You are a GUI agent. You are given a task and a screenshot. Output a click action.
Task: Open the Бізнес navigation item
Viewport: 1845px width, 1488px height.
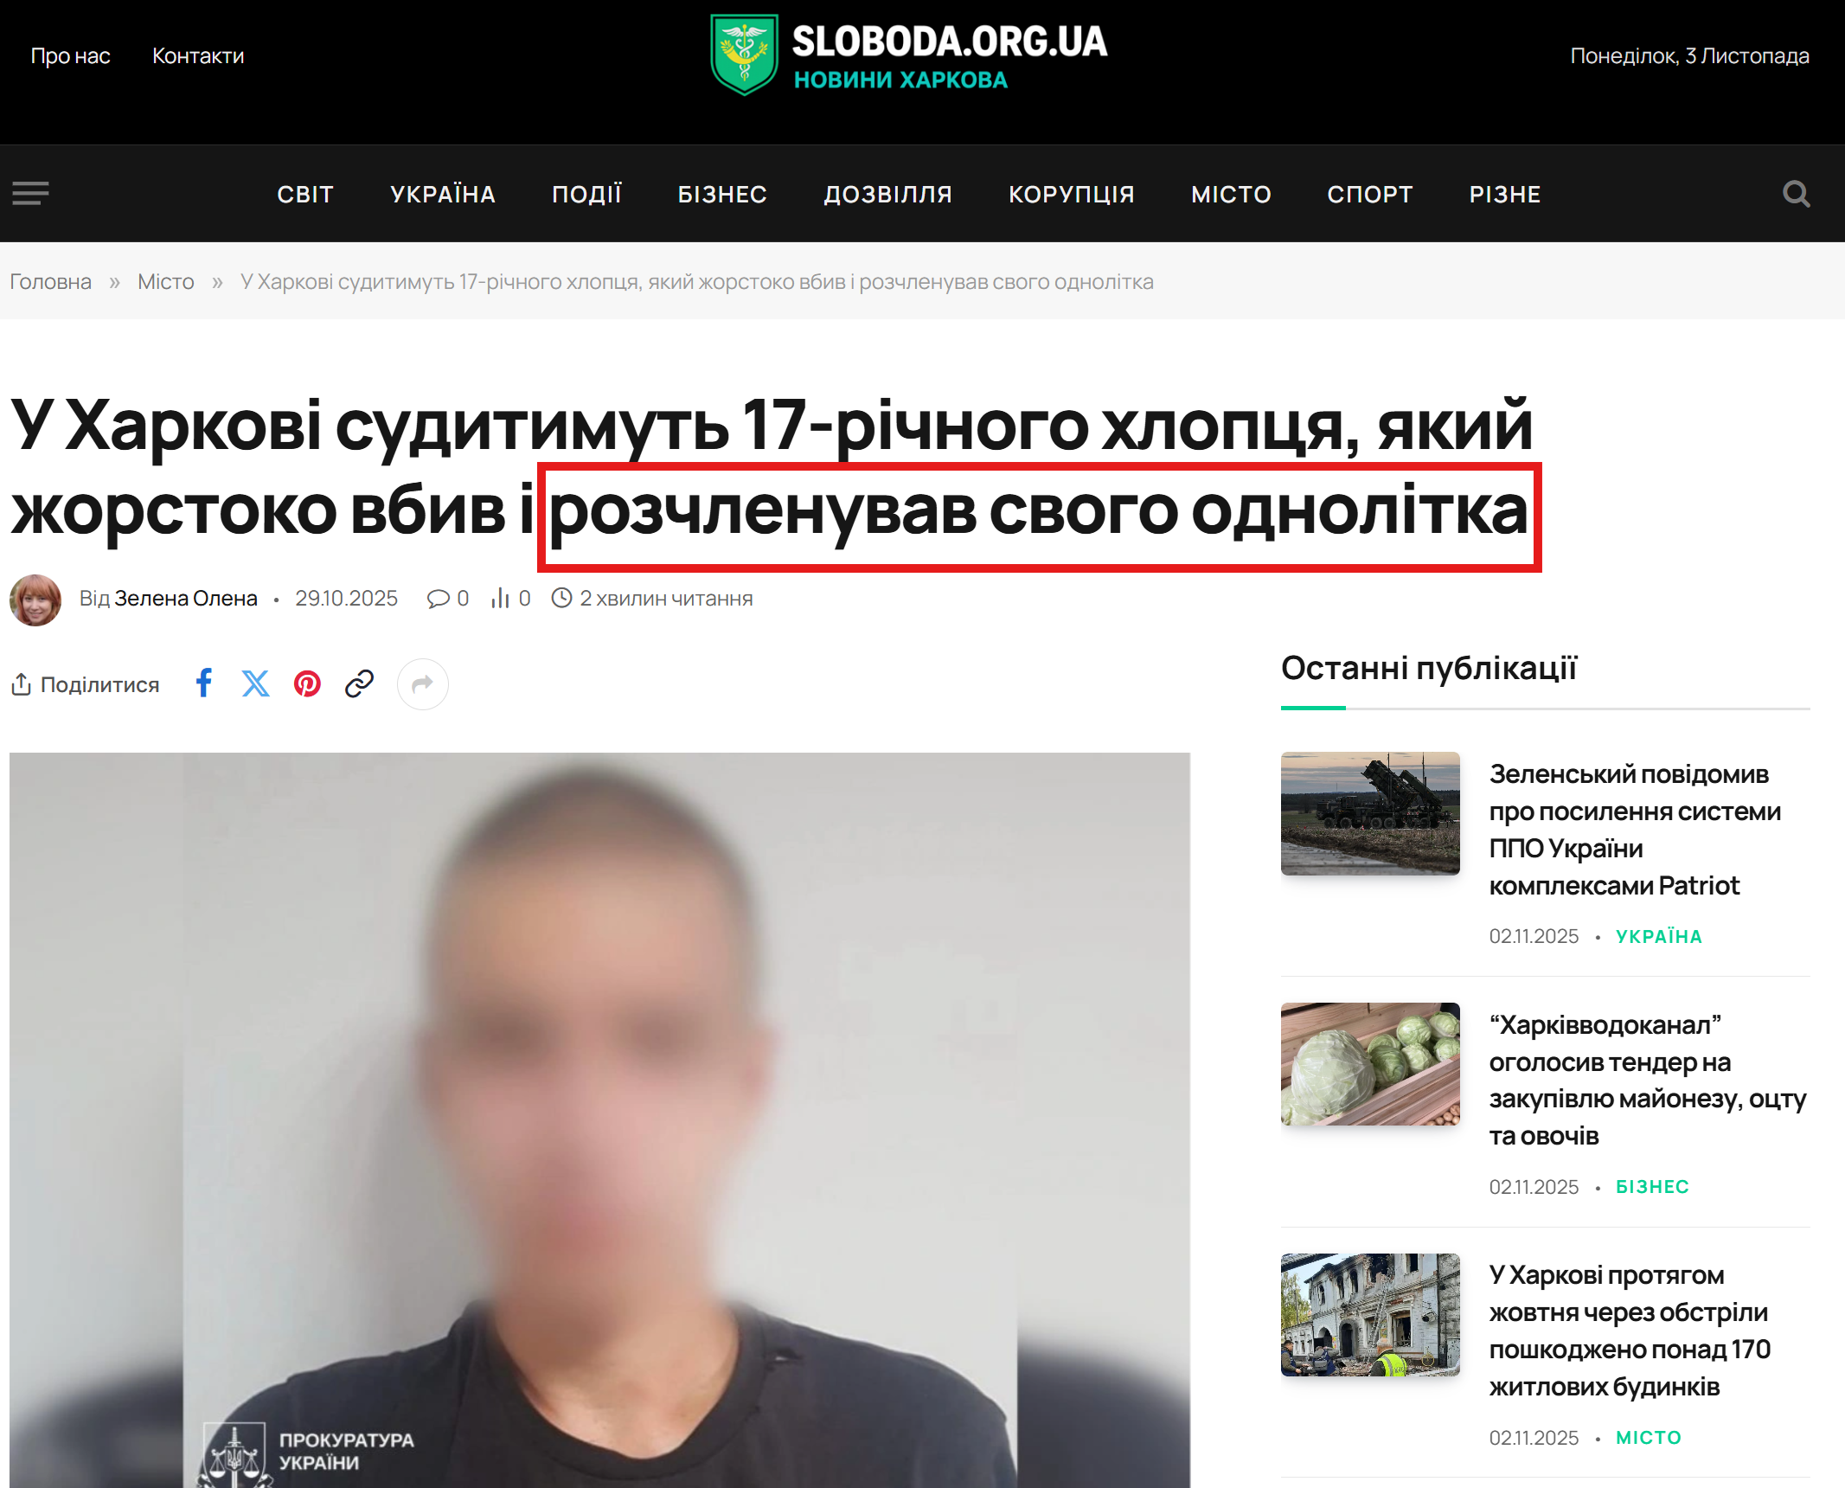click(721, 194)
